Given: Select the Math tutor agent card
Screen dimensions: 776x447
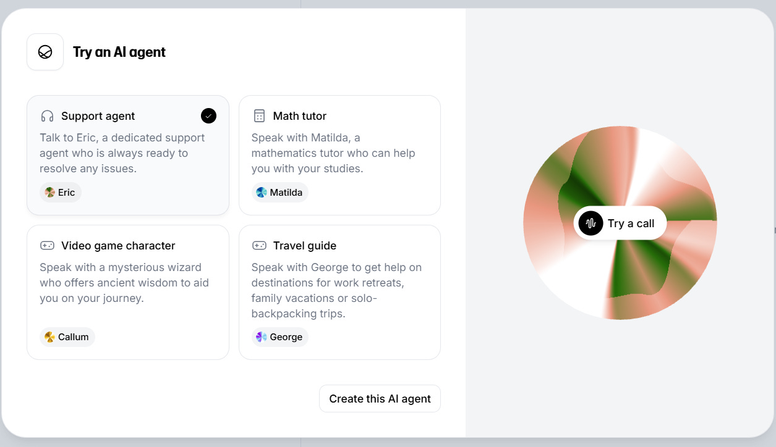Looking at the screenshot, I should click(339, 155).
